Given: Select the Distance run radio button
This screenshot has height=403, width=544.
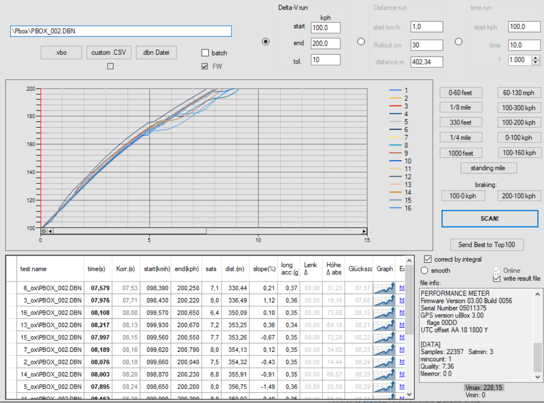Looking at the screenshot, I should click(x=361, y=42).
